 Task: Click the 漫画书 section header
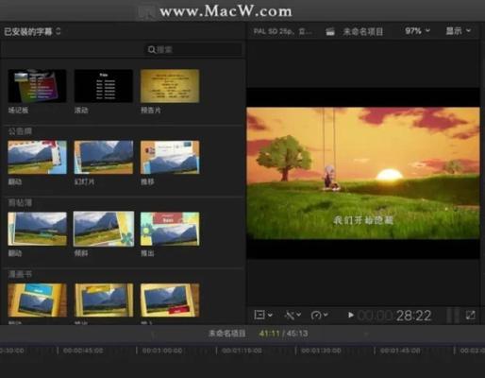[x=20, y=274]
